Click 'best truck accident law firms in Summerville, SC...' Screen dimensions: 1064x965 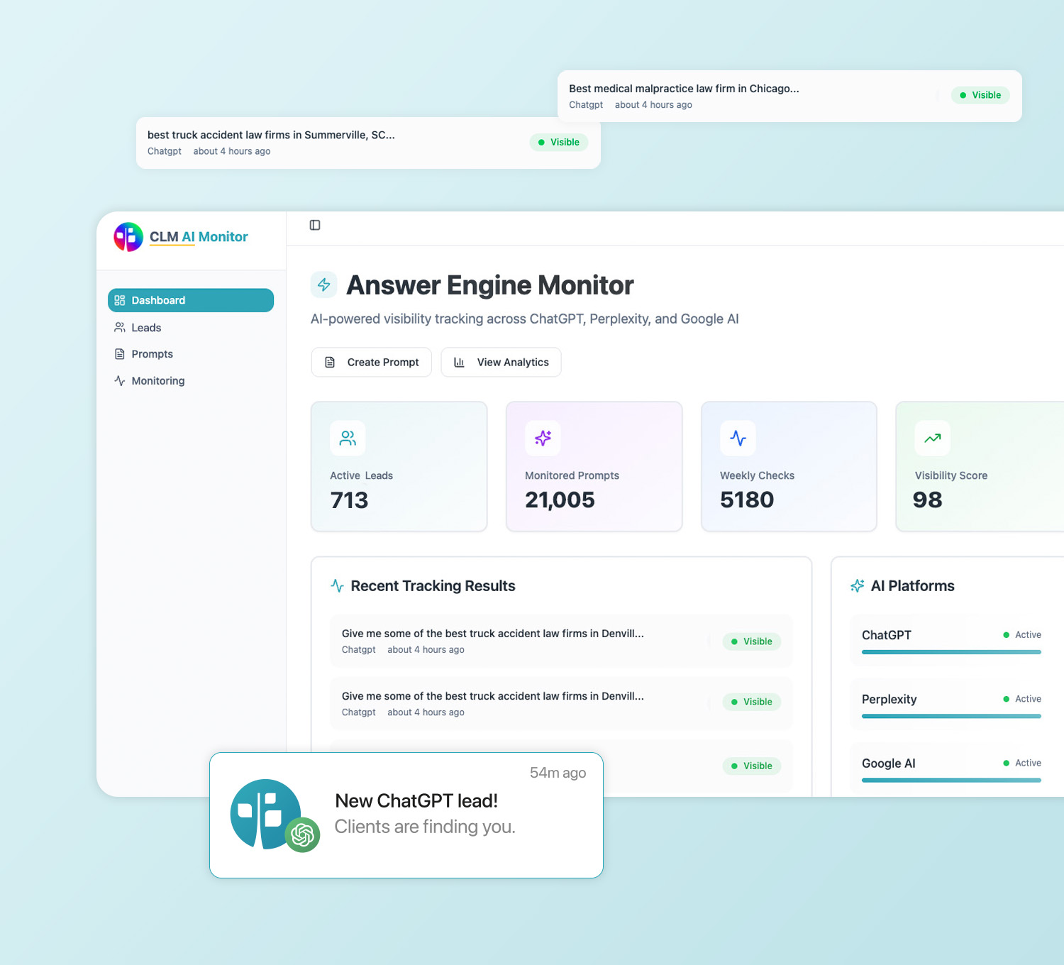pyautogui.click(x=271, y=135)
